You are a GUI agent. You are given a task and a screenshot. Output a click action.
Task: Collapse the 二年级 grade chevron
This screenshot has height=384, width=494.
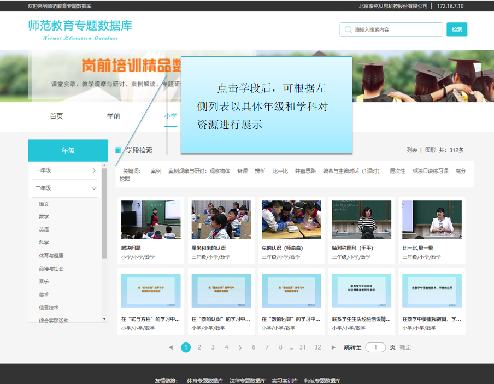click(x=94, y=188)
